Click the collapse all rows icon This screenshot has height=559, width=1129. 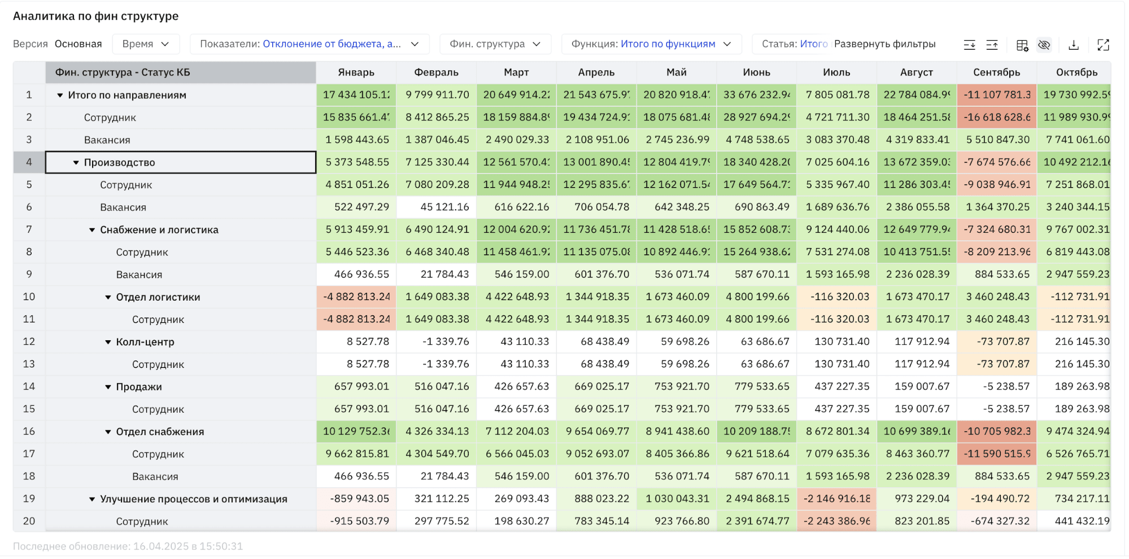click(x=992, y=45)
